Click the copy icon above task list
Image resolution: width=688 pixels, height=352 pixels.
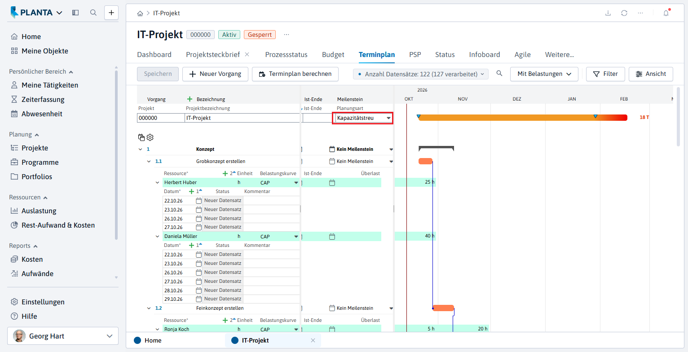click(141, 137)
